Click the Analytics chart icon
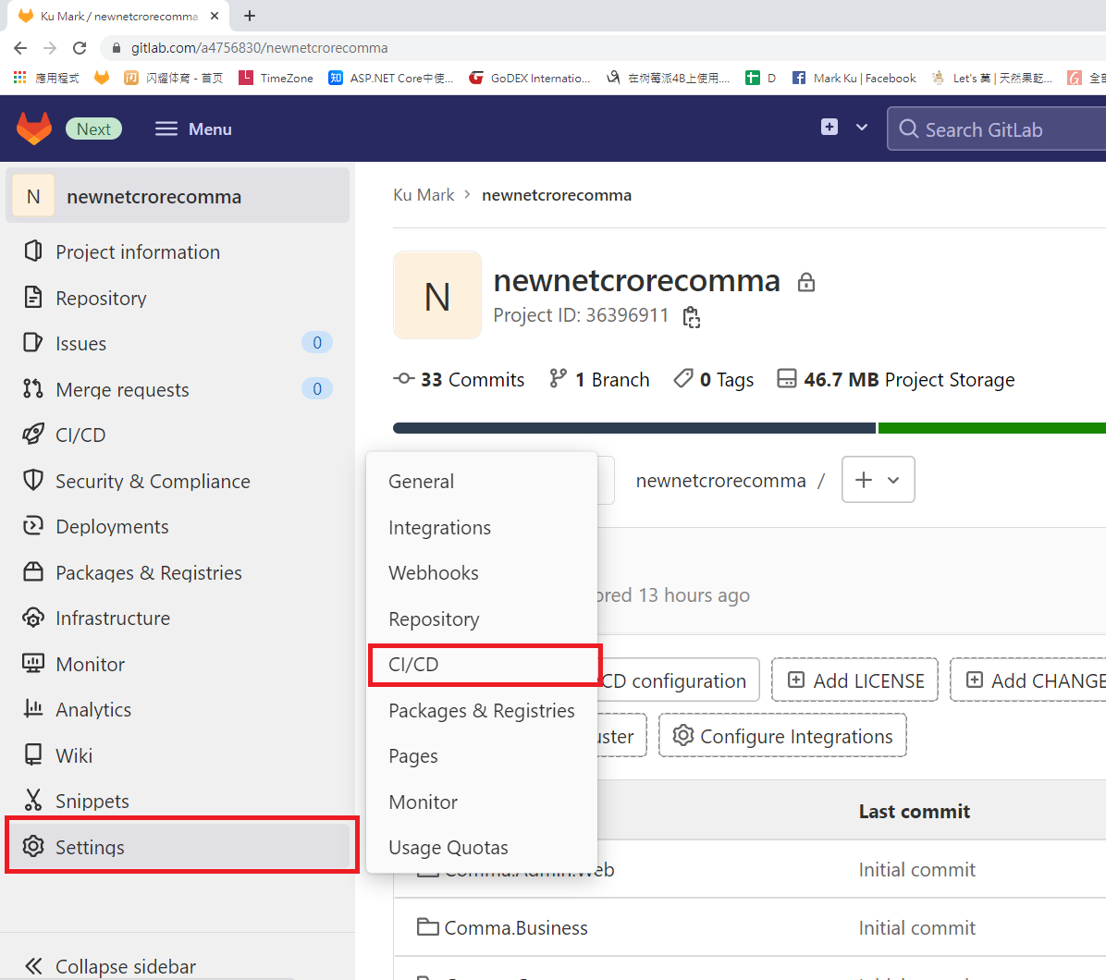The width and height of the screenshot is (1106, 980). click(33, 709)
